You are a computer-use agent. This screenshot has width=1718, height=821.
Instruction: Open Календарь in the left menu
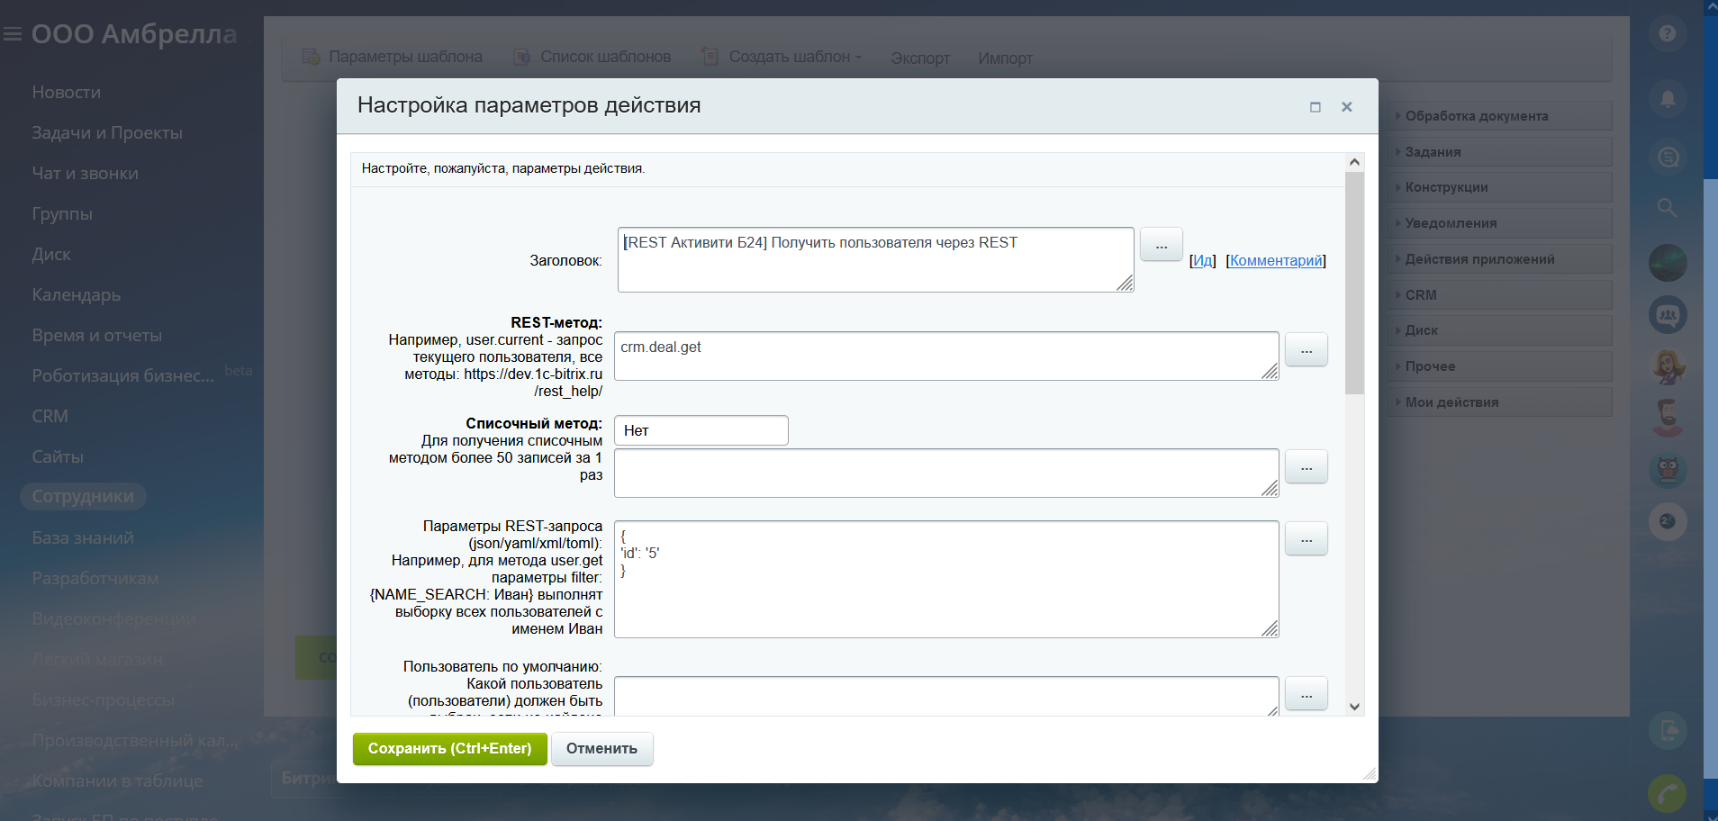pos(77,295)
